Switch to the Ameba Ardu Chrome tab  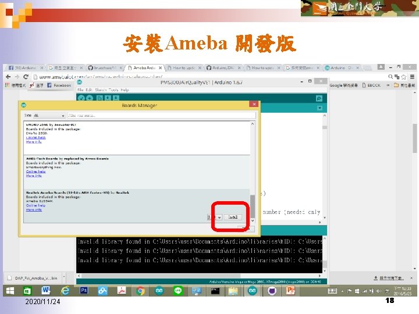pos(144,68)
